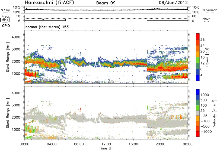Select the "Freq. [MHz]" axis label

pos(5,18)
